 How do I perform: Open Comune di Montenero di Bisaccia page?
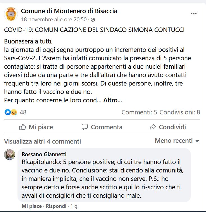pyautogui.click(x=69, y=11)
